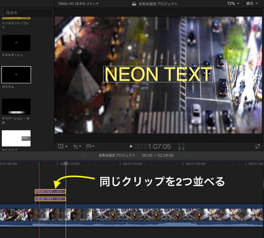Open the transform tool dropdown below viewer
Image resolution: width=264 pixels, height=238 pixels.
[63, 146]
